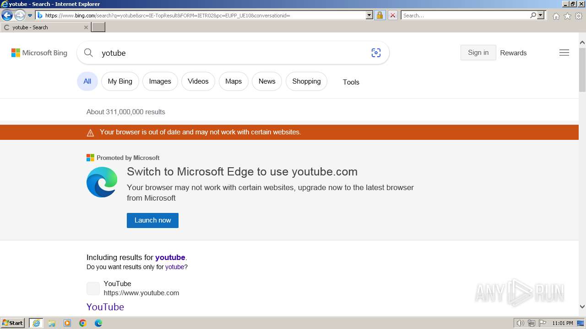Image resolution: width=586 pixels, height=329 pixels.
Task: Stop loading with the red X button
Action: click(x=392, y=16)
